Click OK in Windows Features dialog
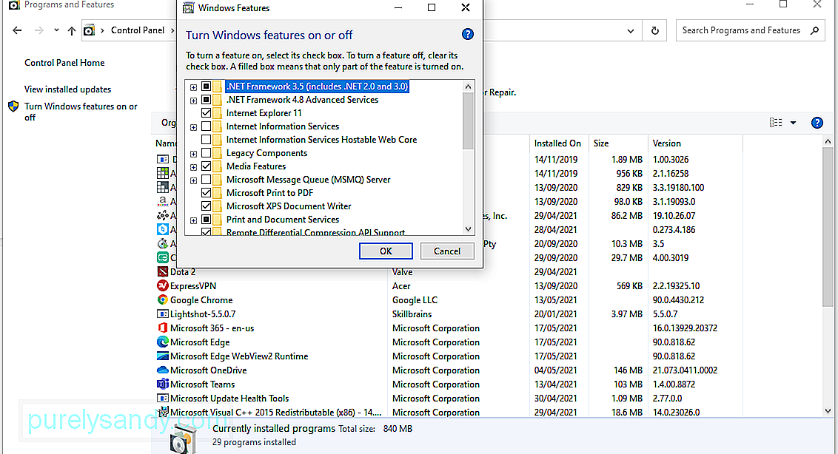 [386, 251]
